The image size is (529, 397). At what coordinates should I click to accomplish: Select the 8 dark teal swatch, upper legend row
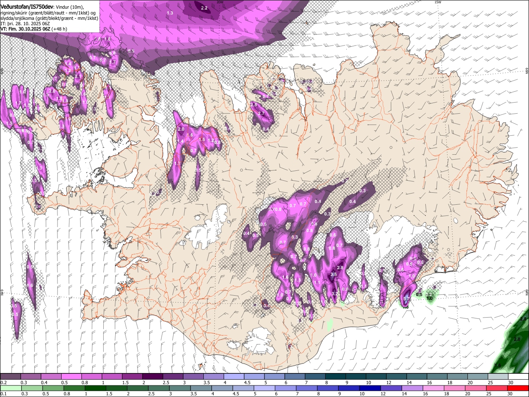[x=336, y=377]
